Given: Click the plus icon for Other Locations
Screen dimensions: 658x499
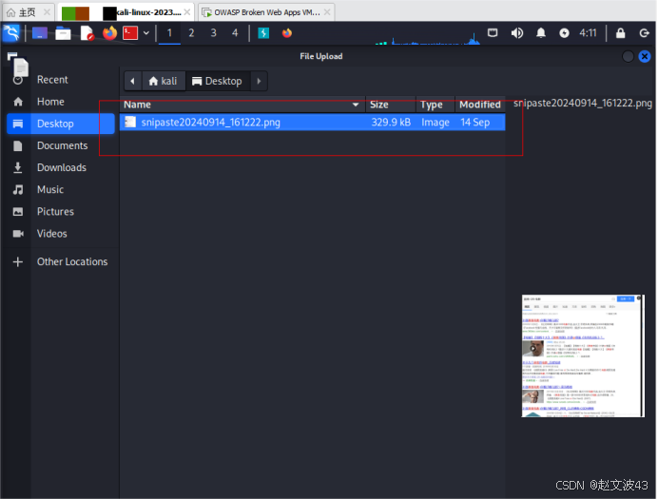Looking at the screenshot, I should (x=18, y=262).
